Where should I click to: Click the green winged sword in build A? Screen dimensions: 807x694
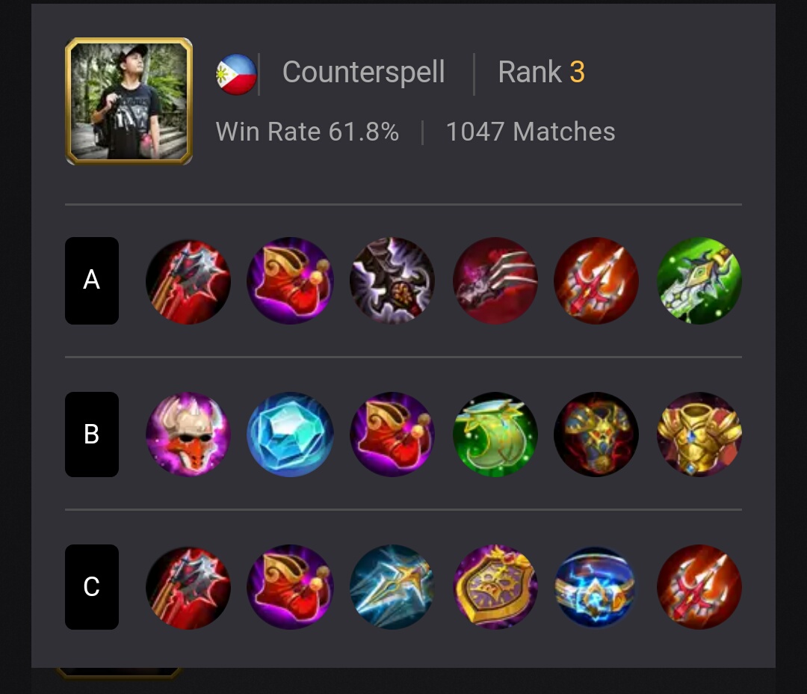click(x=699, y=280)
